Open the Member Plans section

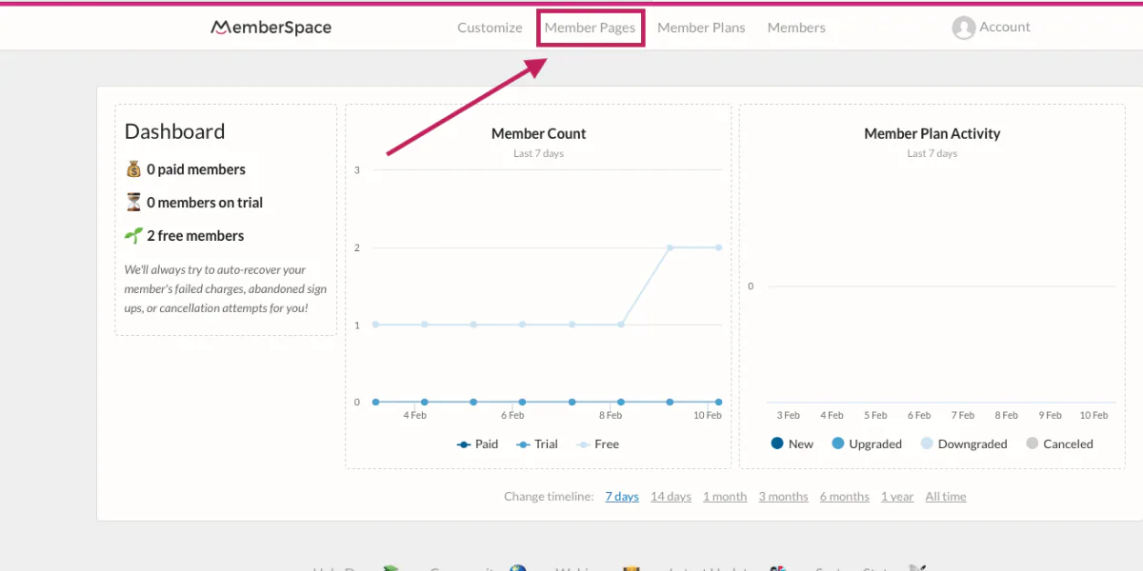(x=701, y=28)
